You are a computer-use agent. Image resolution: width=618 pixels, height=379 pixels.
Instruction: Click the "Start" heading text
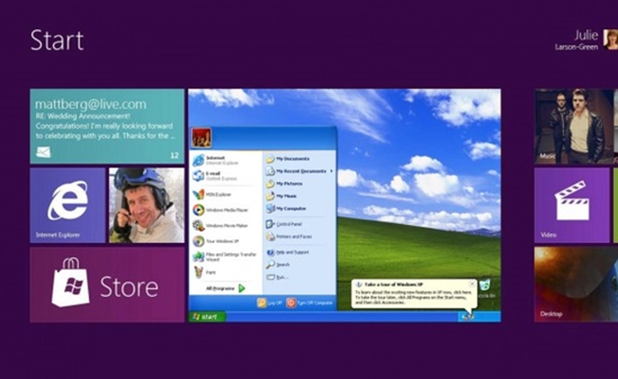[x=57, y=41]
